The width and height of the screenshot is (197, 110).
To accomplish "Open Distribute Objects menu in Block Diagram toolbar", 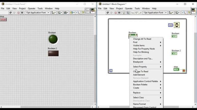I will tap(177, 13).
